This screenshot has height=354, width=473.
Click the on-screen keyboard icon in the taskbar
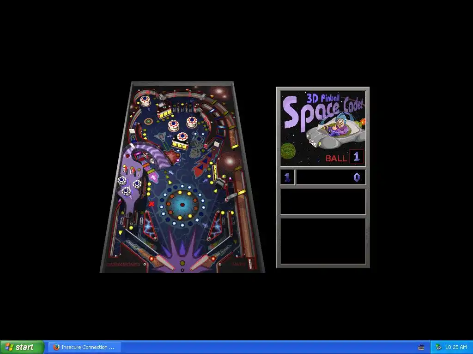pyautogui.click(x=421, y=348)
